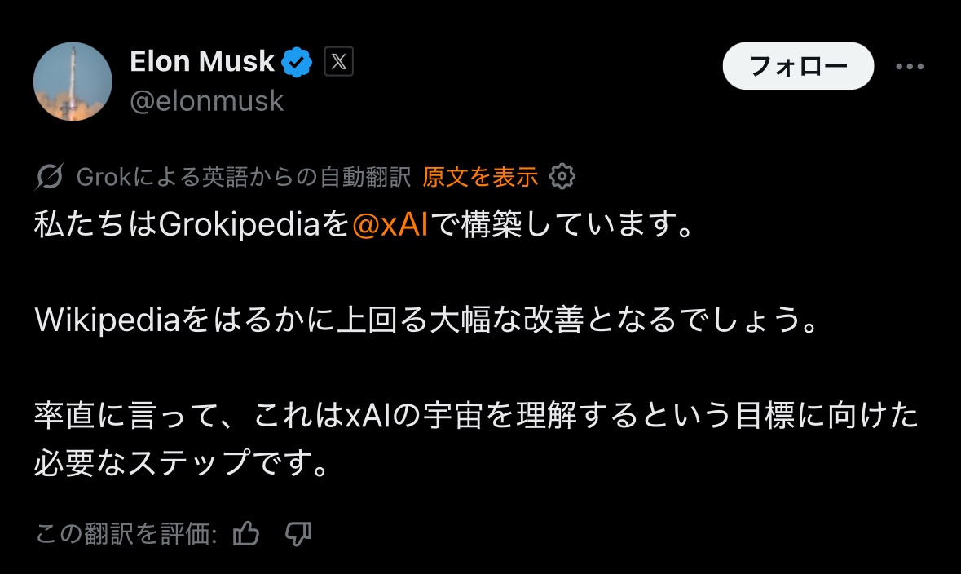This screenshot has width=961, height=574.
Task: Rate translation with thumbs down
Action: 298,534
